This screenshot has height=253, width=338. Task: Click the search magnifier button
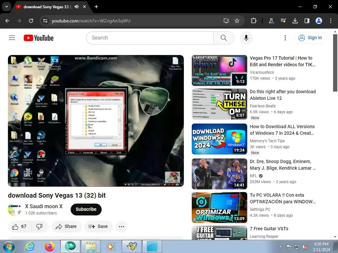pyautogui.click(x=224, y=38)
